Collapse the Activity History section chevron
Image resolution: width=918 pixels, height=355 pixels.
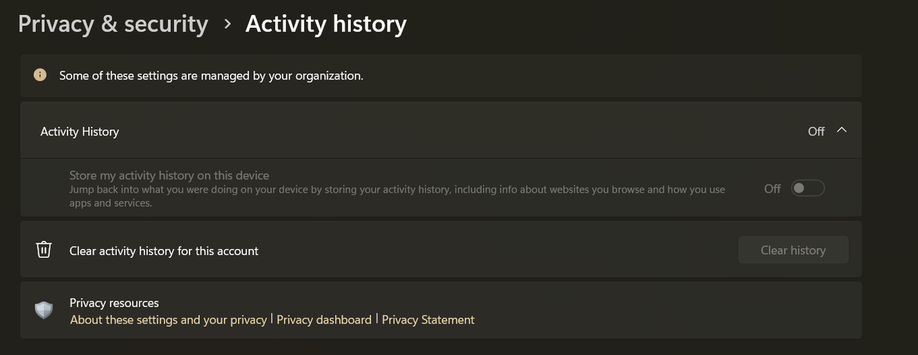[842, 131]
